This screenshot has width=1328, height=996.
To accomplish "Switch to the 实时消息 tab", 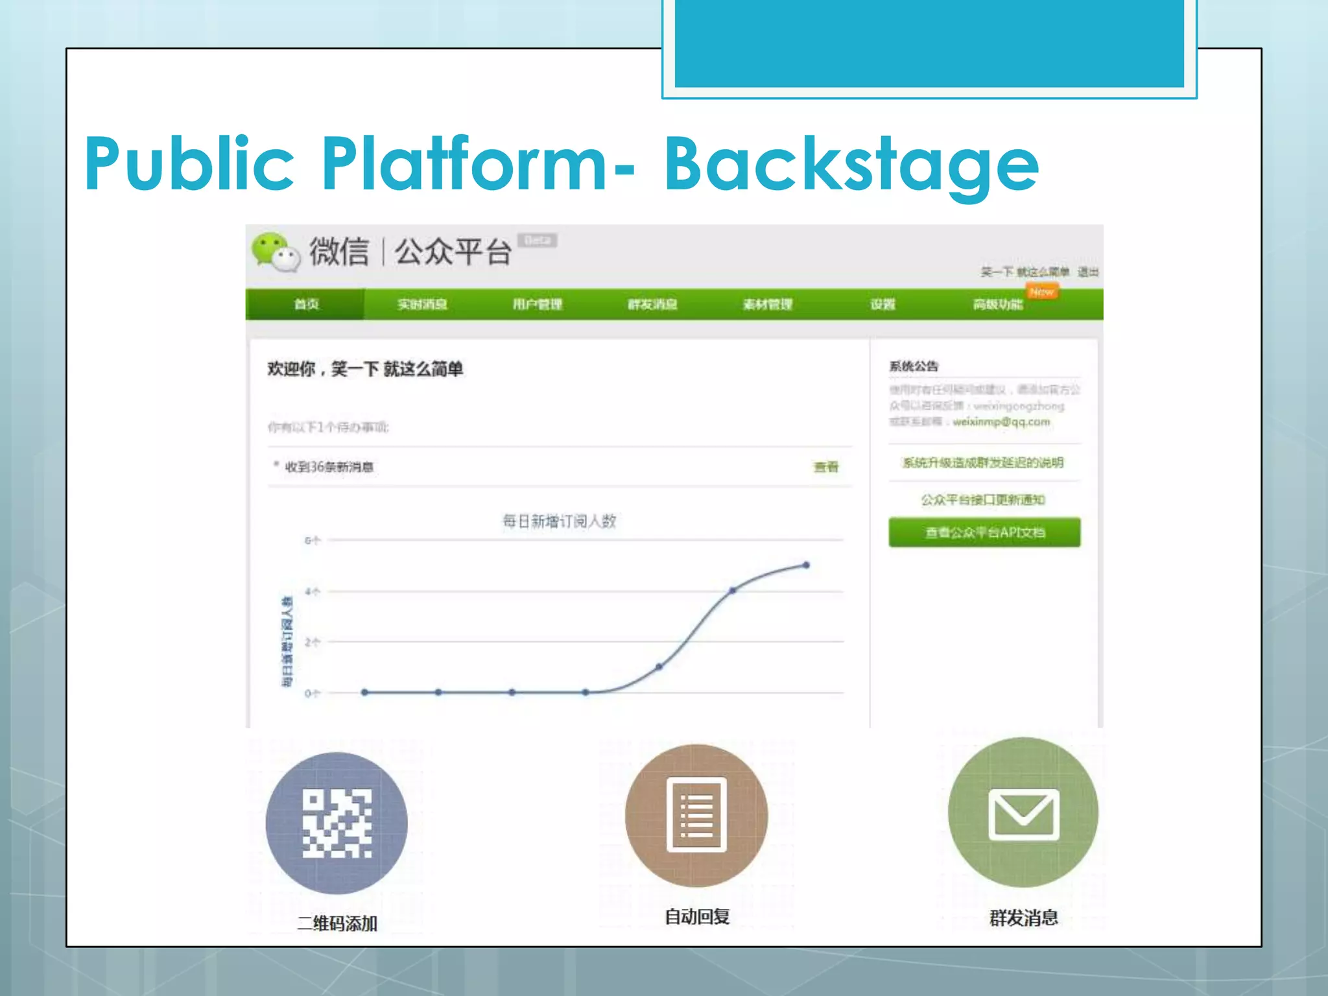I will [422, 304].
